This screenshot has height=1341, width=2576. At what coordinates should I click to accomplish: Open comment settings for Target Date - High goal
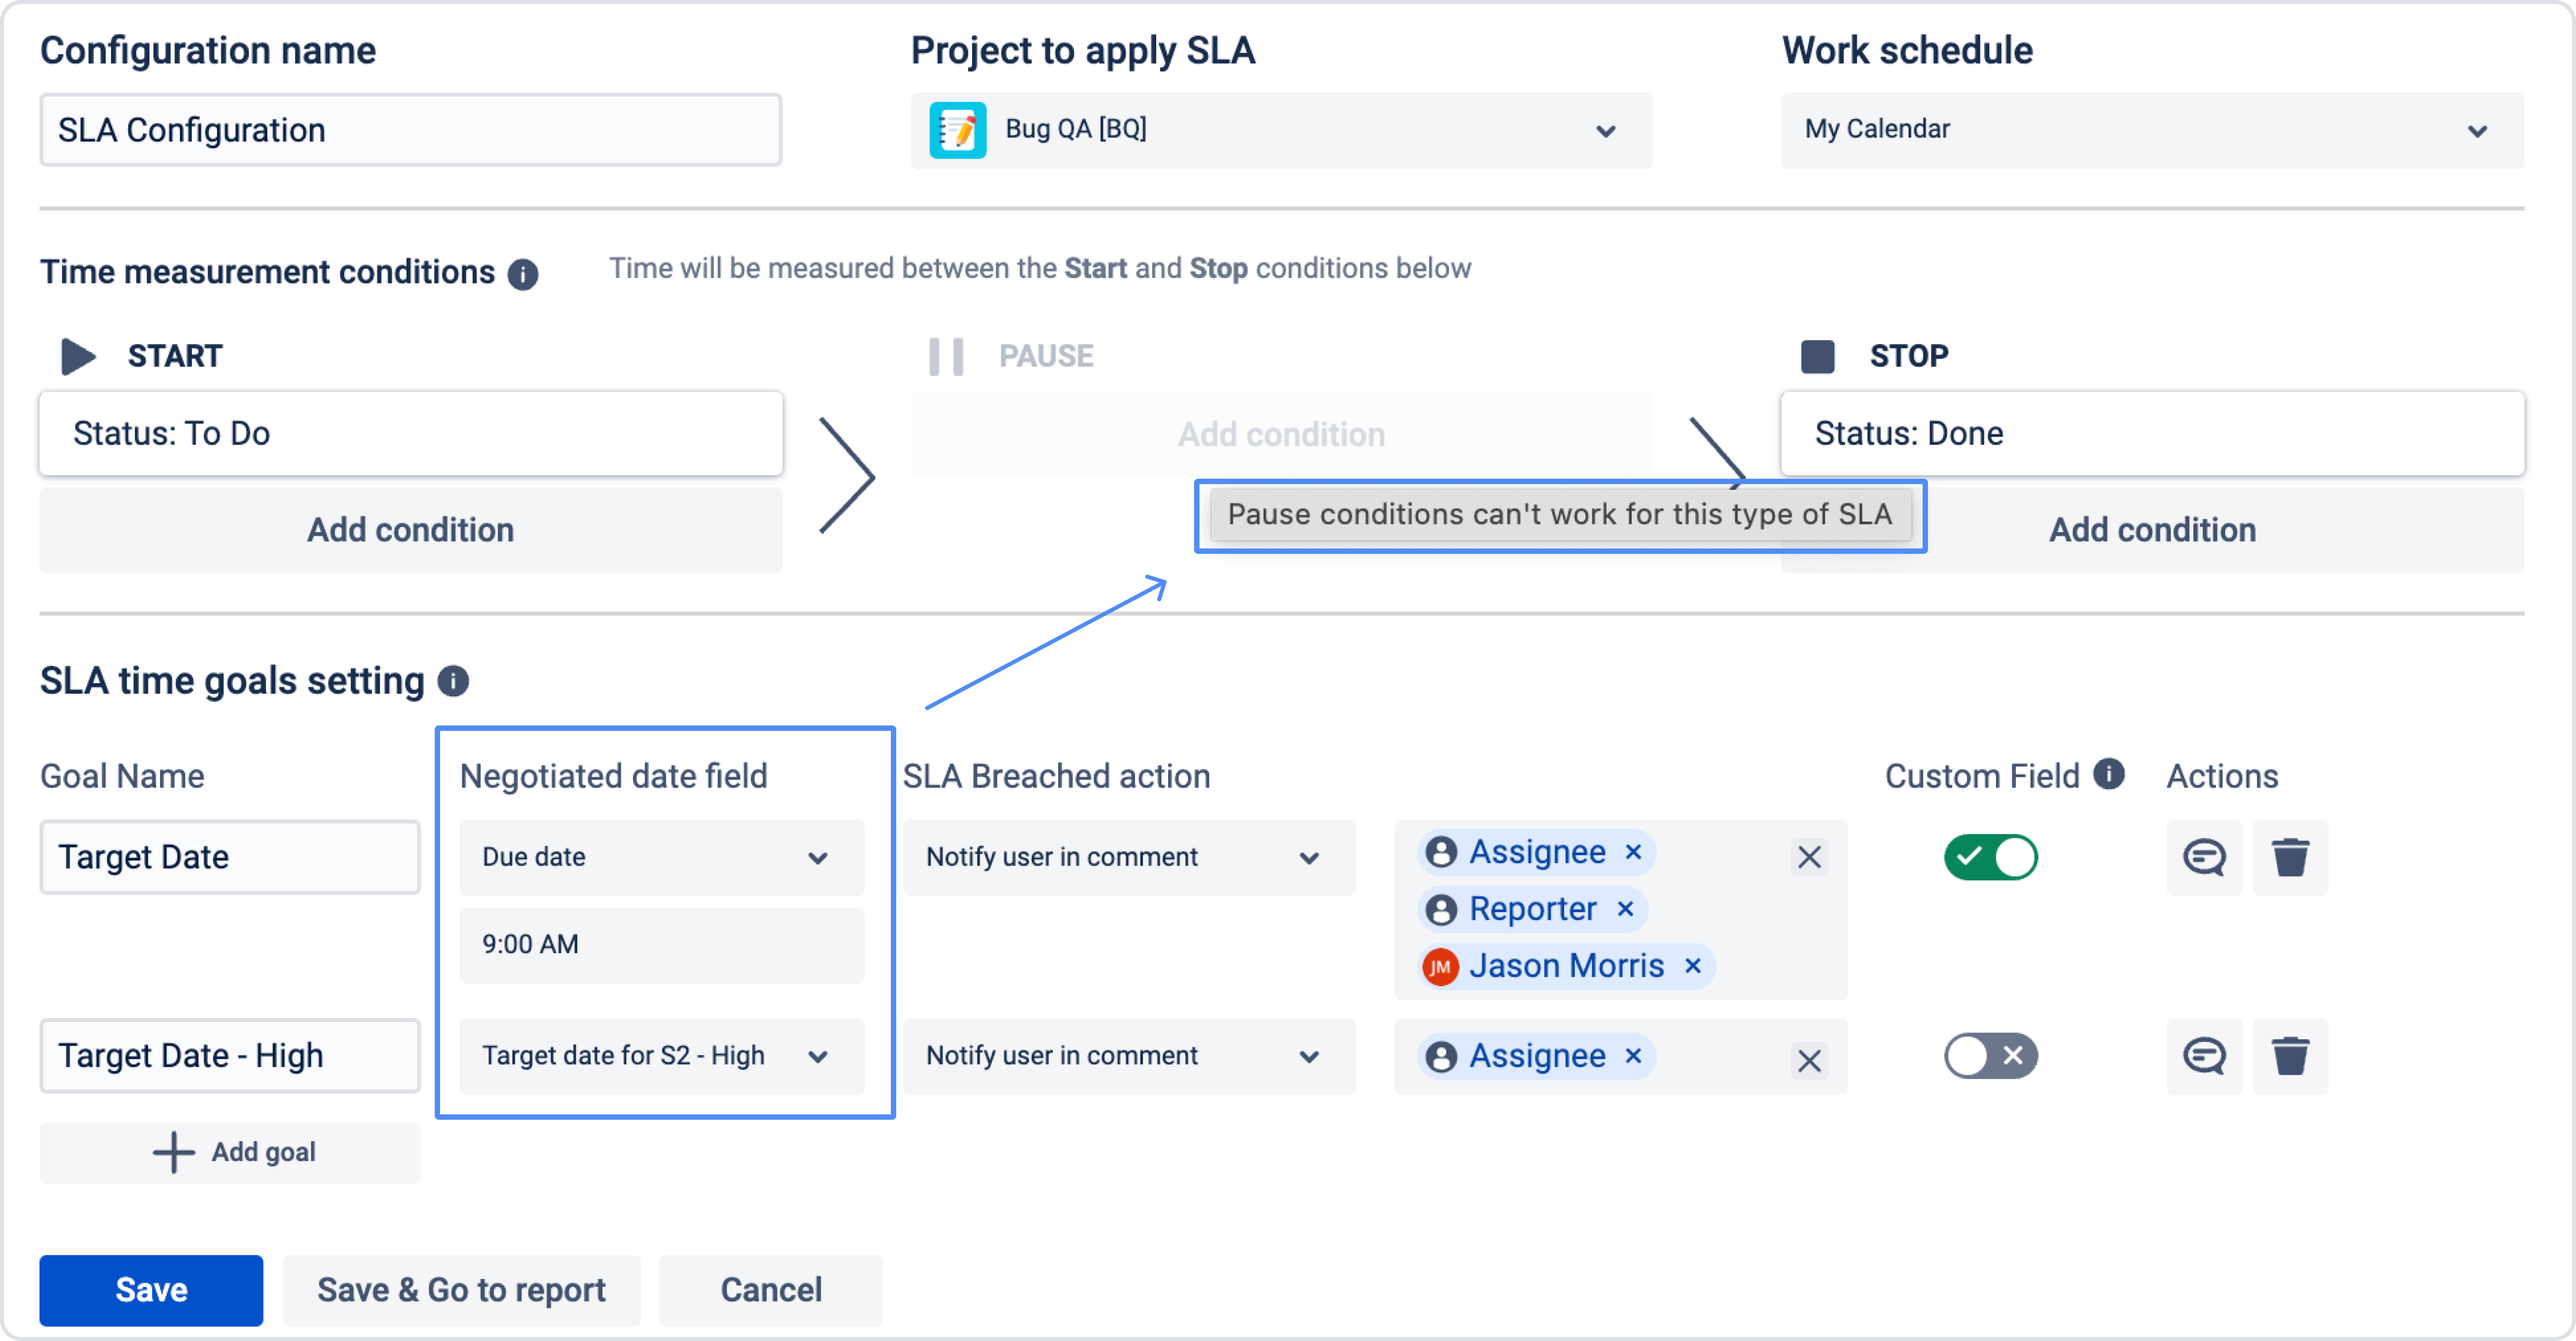[2203, 1055]
